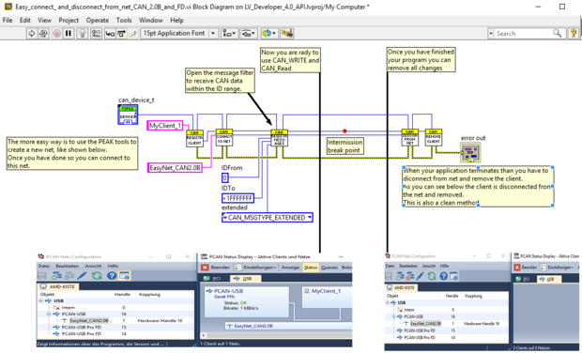The width and height of the screenshot is (582, 353).
Task: Open the Reorder dropdown in the toolbar
Action: (269, 34)
